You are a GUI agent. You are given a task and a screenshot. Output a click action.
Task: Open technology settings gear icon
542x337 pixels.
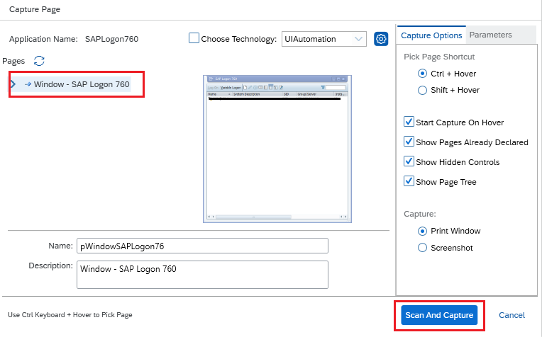(381, 39)
